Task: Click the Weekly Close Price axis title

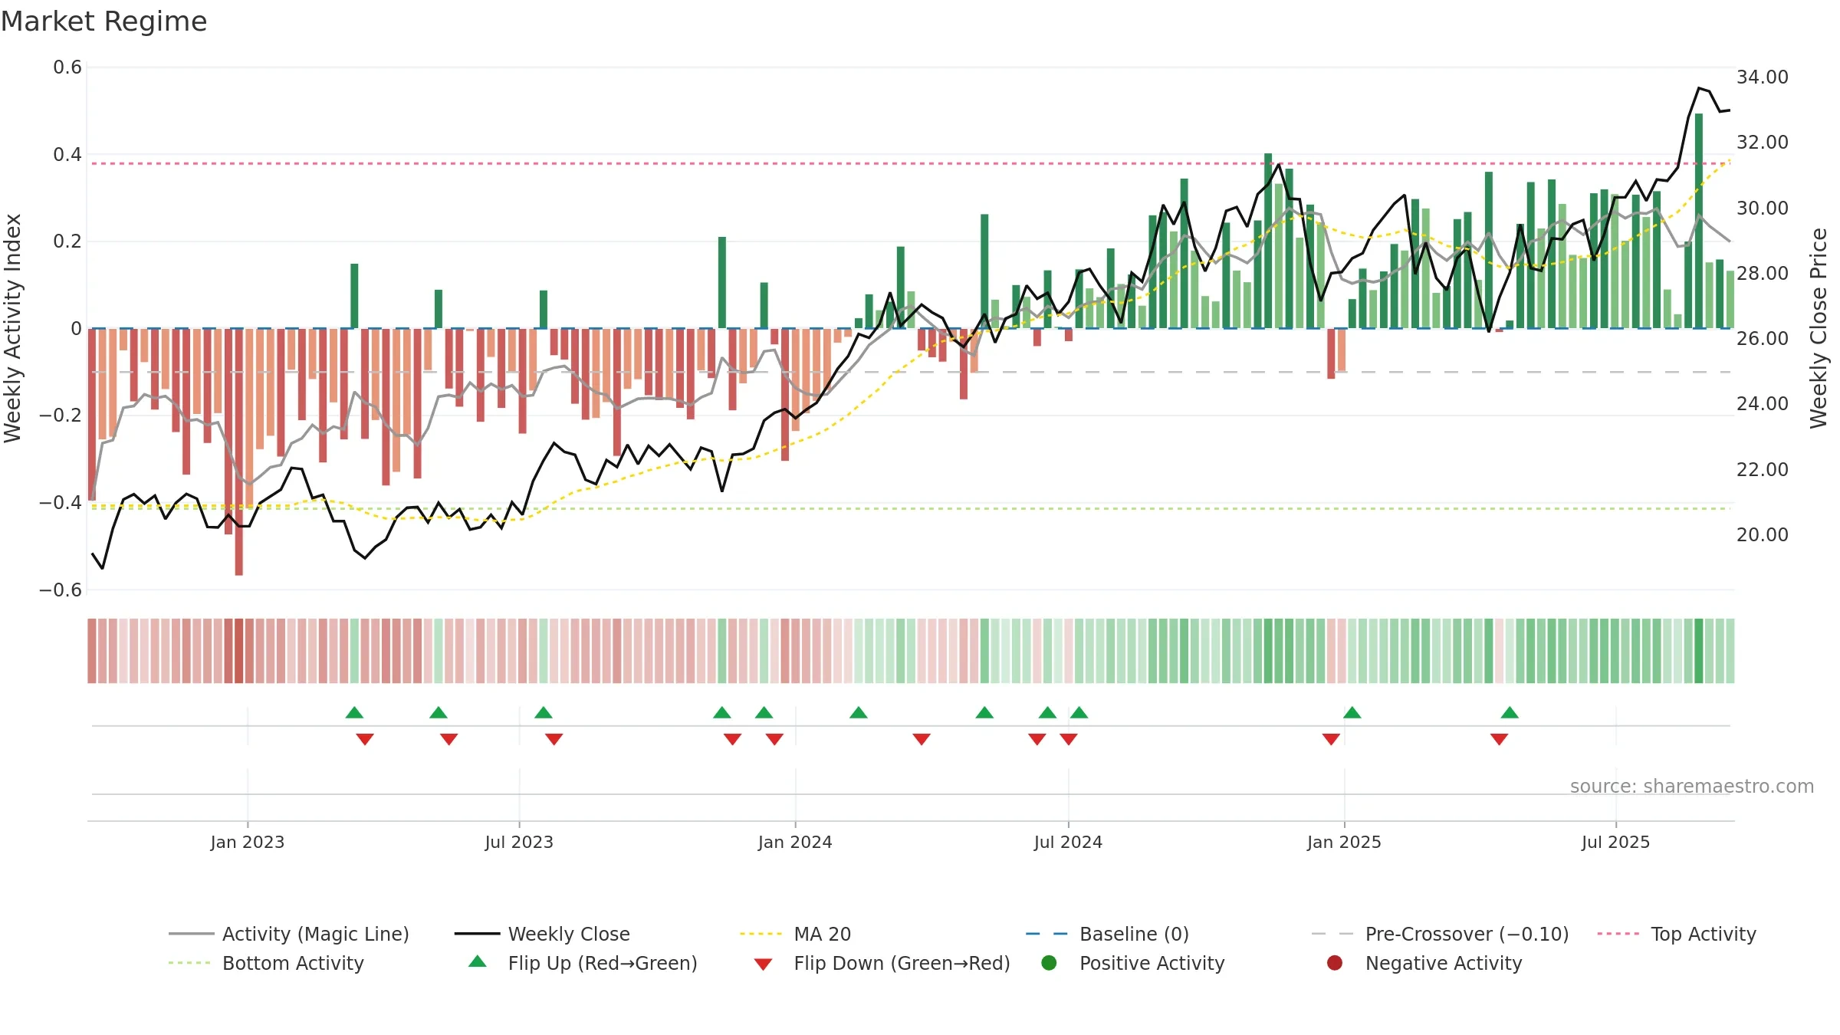Action: click(x=1819, y=328)
